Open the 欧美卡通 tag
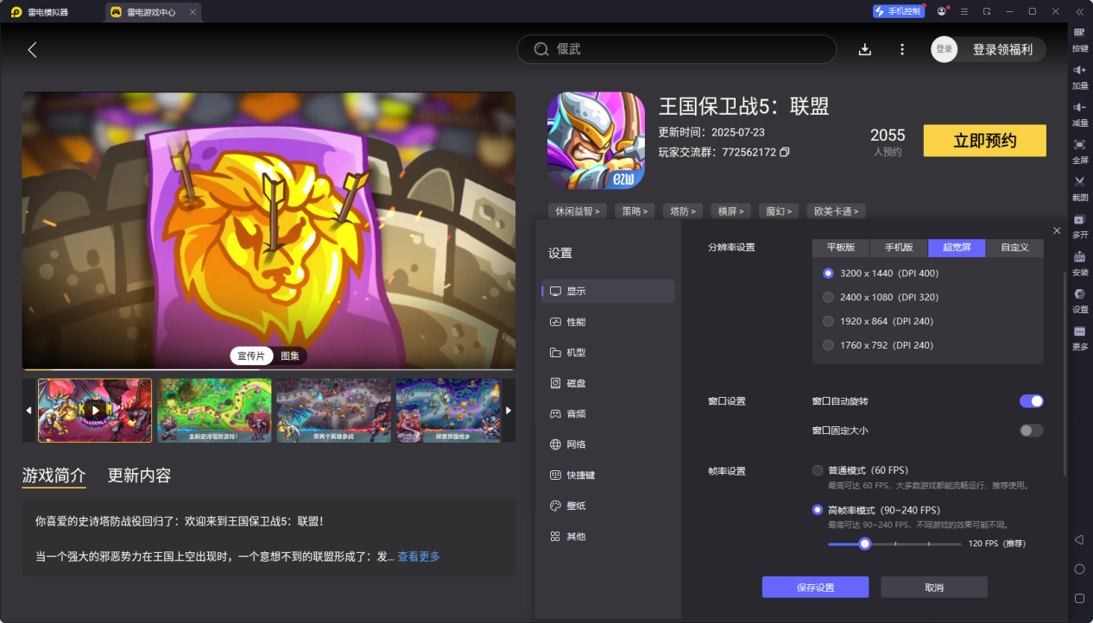Image resolution: width=1093 pixels, height=623 pixels. 837,211
